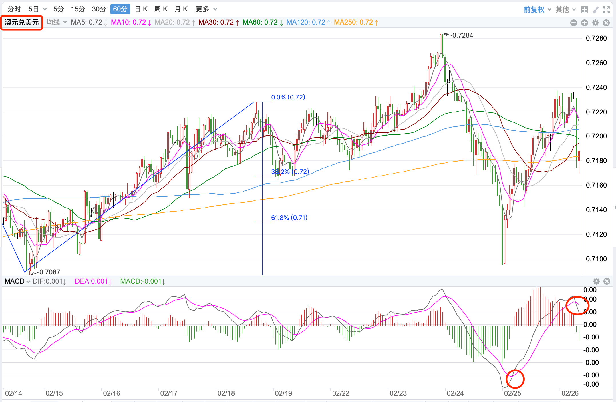Screen dimensions: 616x402
Task: Open MACD indicator settings gear
Action: [x=596, y=281]
